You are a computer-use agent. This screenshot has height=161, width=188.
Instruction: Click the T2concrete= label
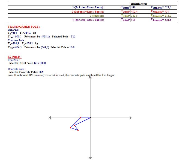(157, 12)
